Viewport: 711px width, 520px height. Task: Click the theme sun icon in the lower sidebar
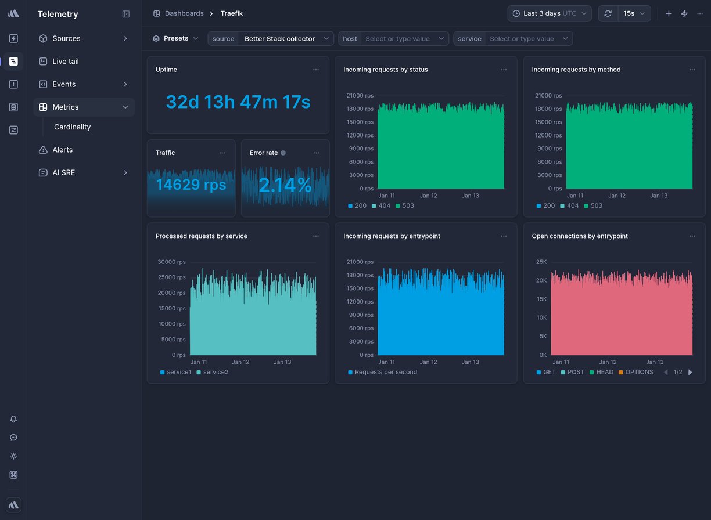click(x=13, y=456)
